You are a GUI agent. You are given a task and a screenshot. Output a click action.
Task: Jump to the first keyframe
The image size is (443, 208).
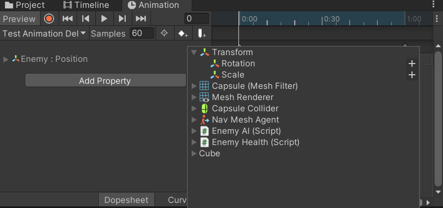point(67,19)
